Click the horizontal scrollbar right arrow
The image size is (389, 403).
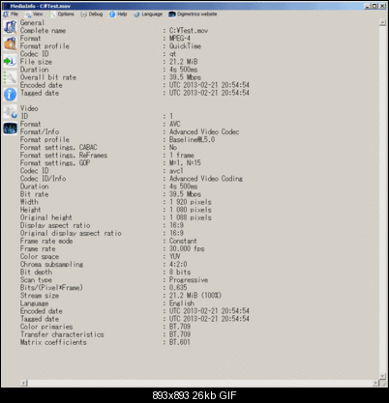[x=376, y=383]
